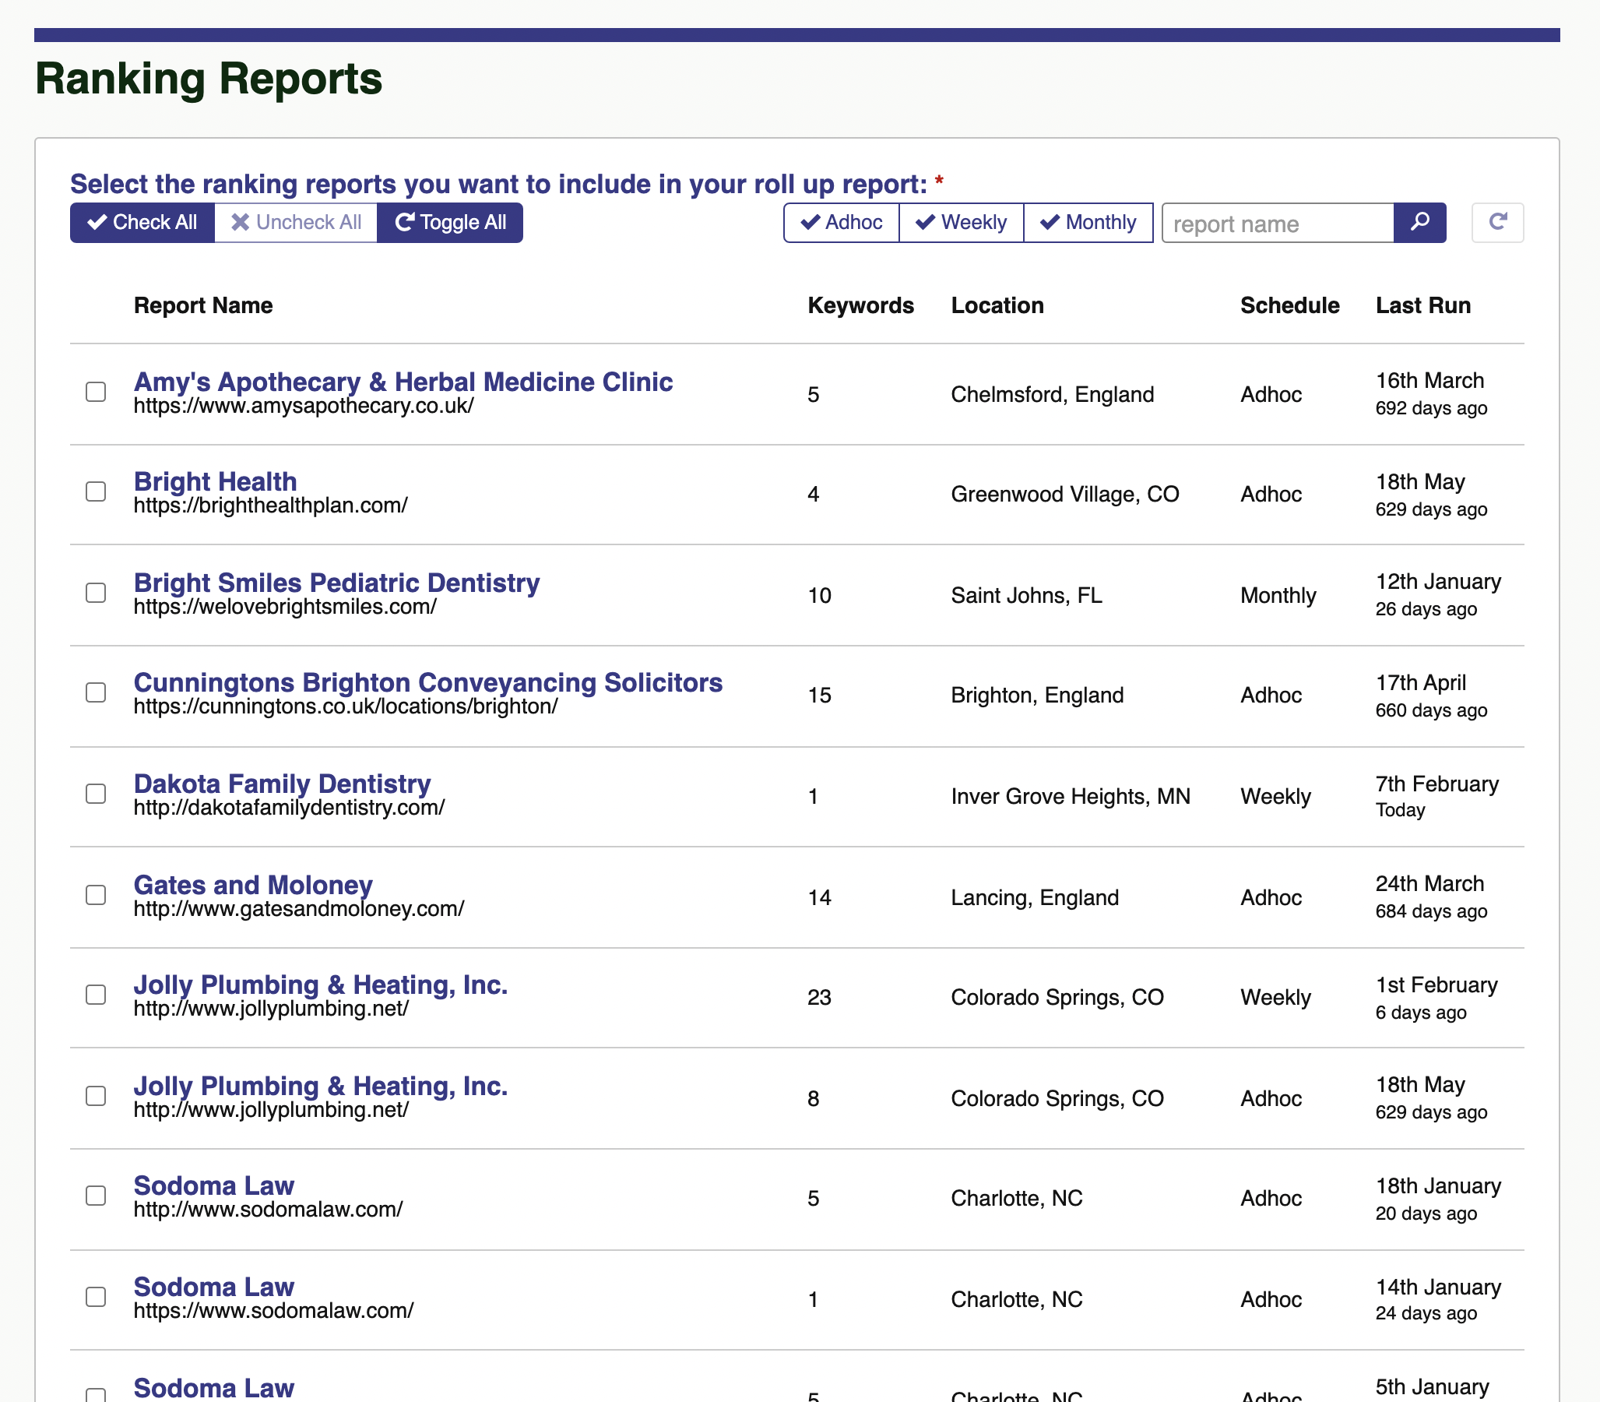This screenshot has height=1402, width=1600.
Task: Click the Keywords column header
Action: click(860, 305)
